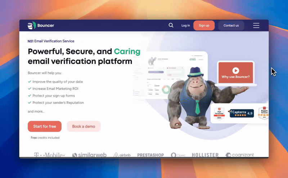Image resolution: width=288 pixels, height=178 pixels.
Task: Click the green word "Caring" in headline
Action: point(127,51)
